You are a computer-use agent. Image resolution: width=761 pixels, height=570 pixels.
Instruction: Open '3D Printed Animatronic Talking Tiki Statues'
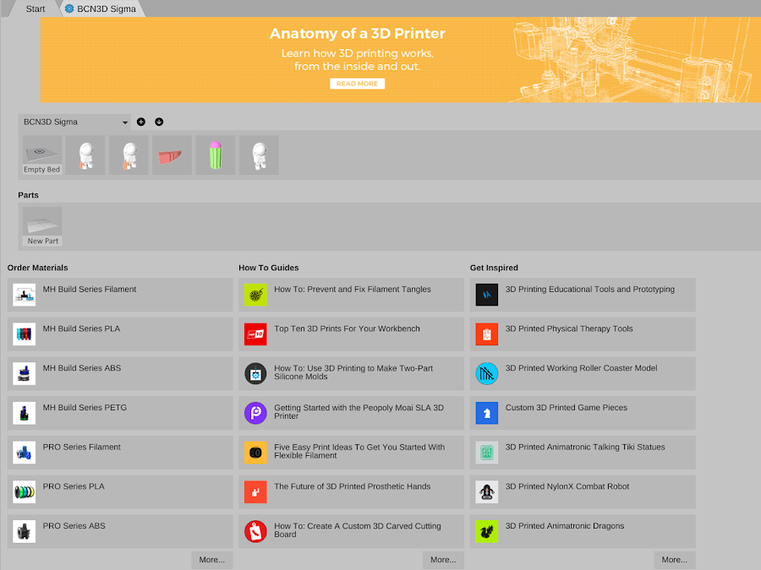click(585, 447)
